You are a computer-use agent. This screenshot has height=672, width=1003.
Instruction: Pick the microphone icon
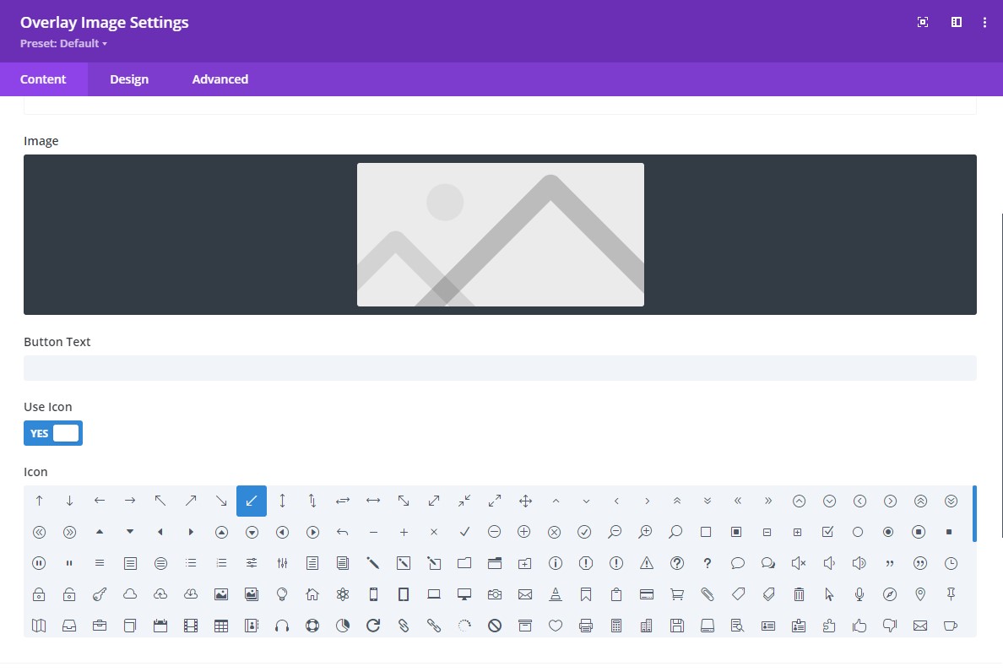(859, 594)
